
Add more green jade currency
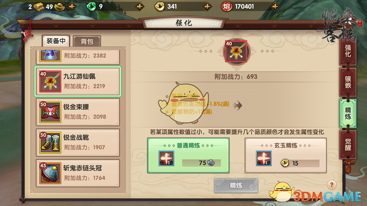[140, 6]
